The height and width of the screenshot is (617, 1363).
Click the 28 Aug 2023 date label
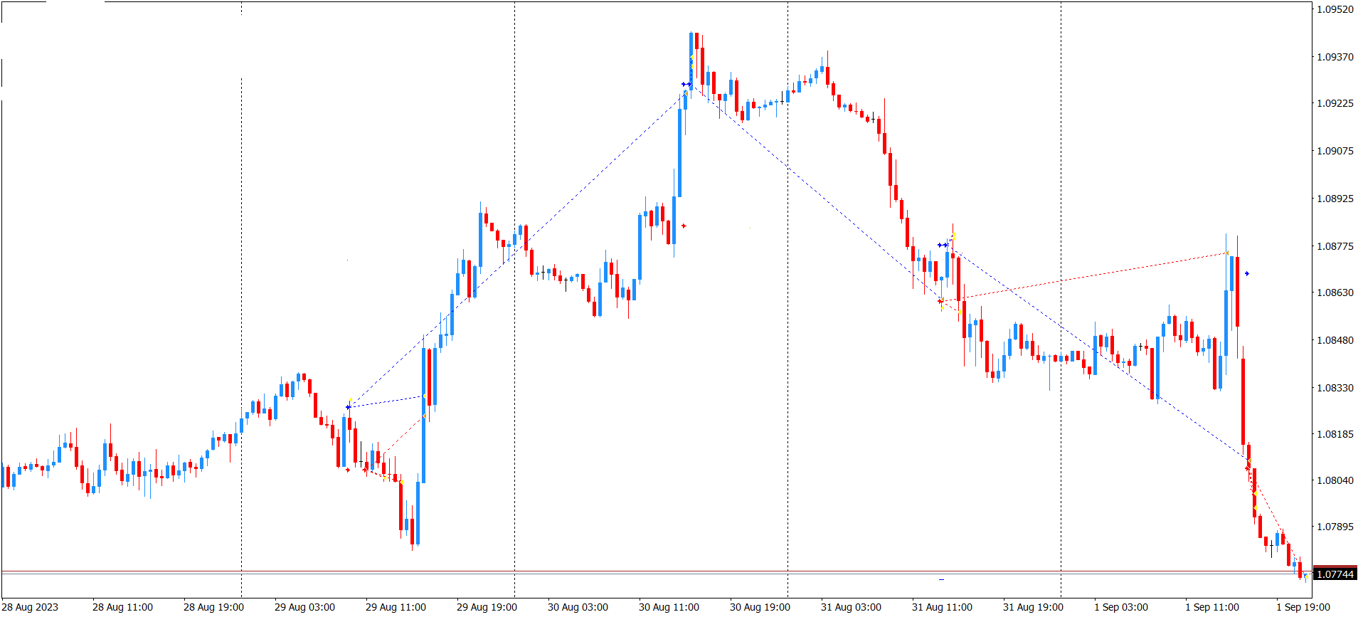coord(31,607)
